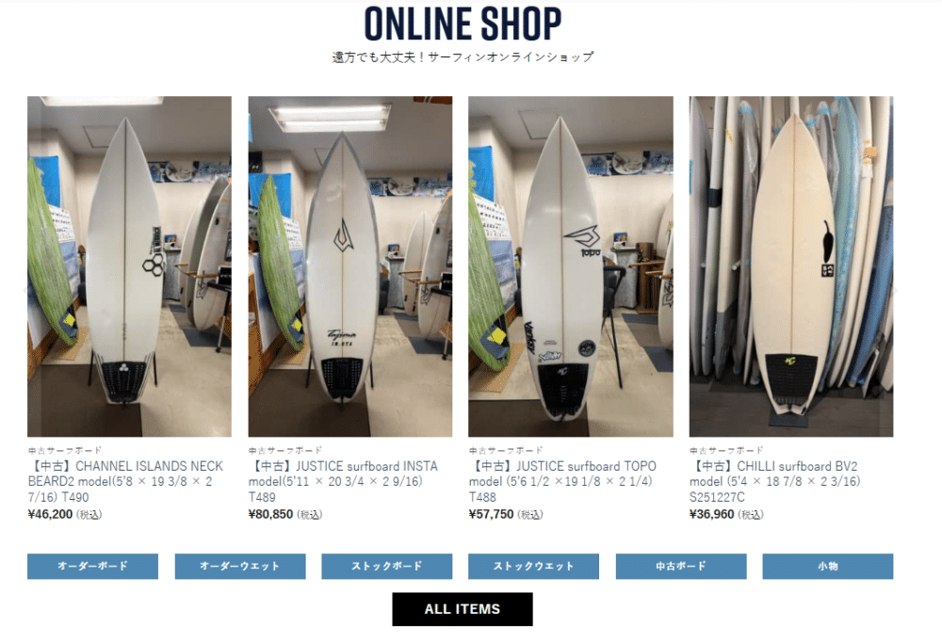Open the JUSTICE TOPO model surfboard photo

[571, 266]
